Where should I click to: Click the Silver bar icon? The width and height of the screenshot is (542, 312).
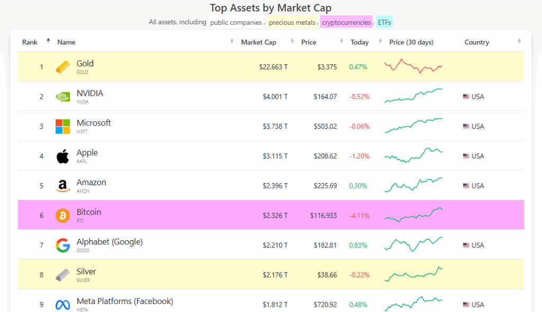(62, 275)
